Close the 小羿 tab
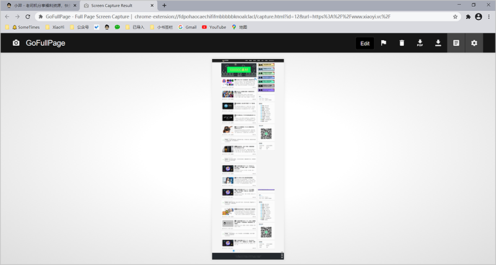Image resolution: width=496 pixels, height=265 pixels. click(x=75, y=6)
